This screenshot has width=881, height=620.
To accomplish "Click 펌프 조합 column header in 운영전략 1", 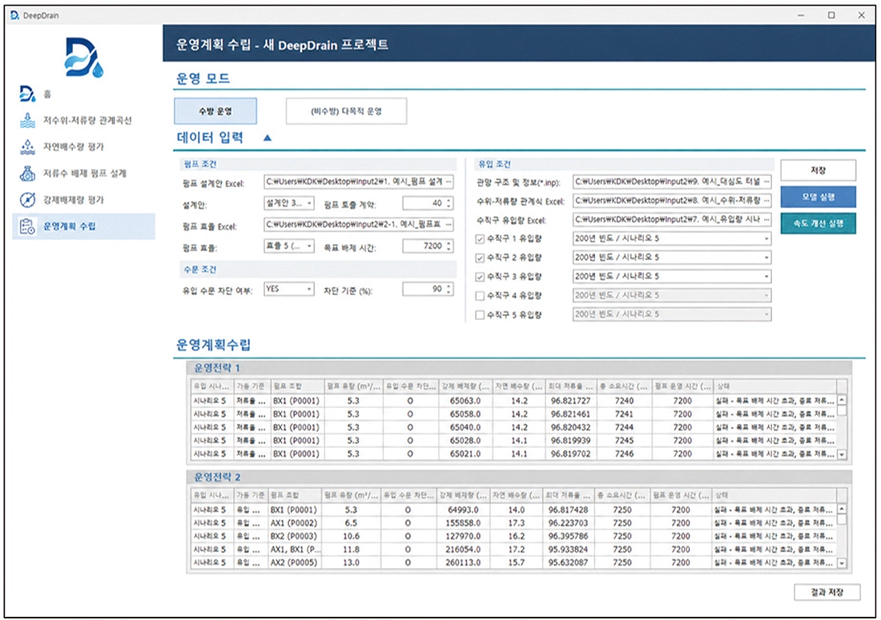I will (297, 386).
